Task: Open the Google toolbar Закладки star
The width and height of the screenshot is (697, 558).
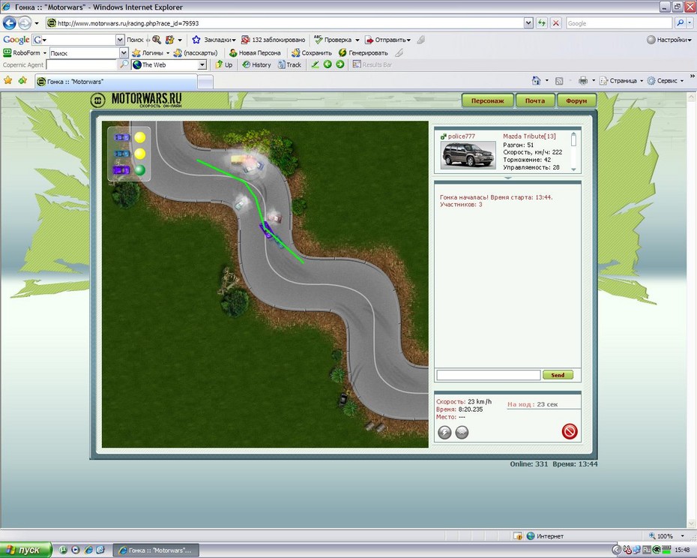Action: (196, 40)
